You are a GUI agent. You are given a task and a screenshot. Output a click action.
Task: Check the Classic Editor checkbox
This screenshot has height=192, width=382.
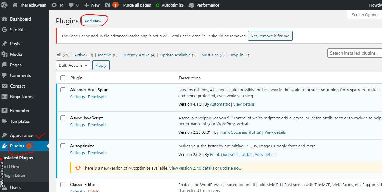tap(63, 185)
